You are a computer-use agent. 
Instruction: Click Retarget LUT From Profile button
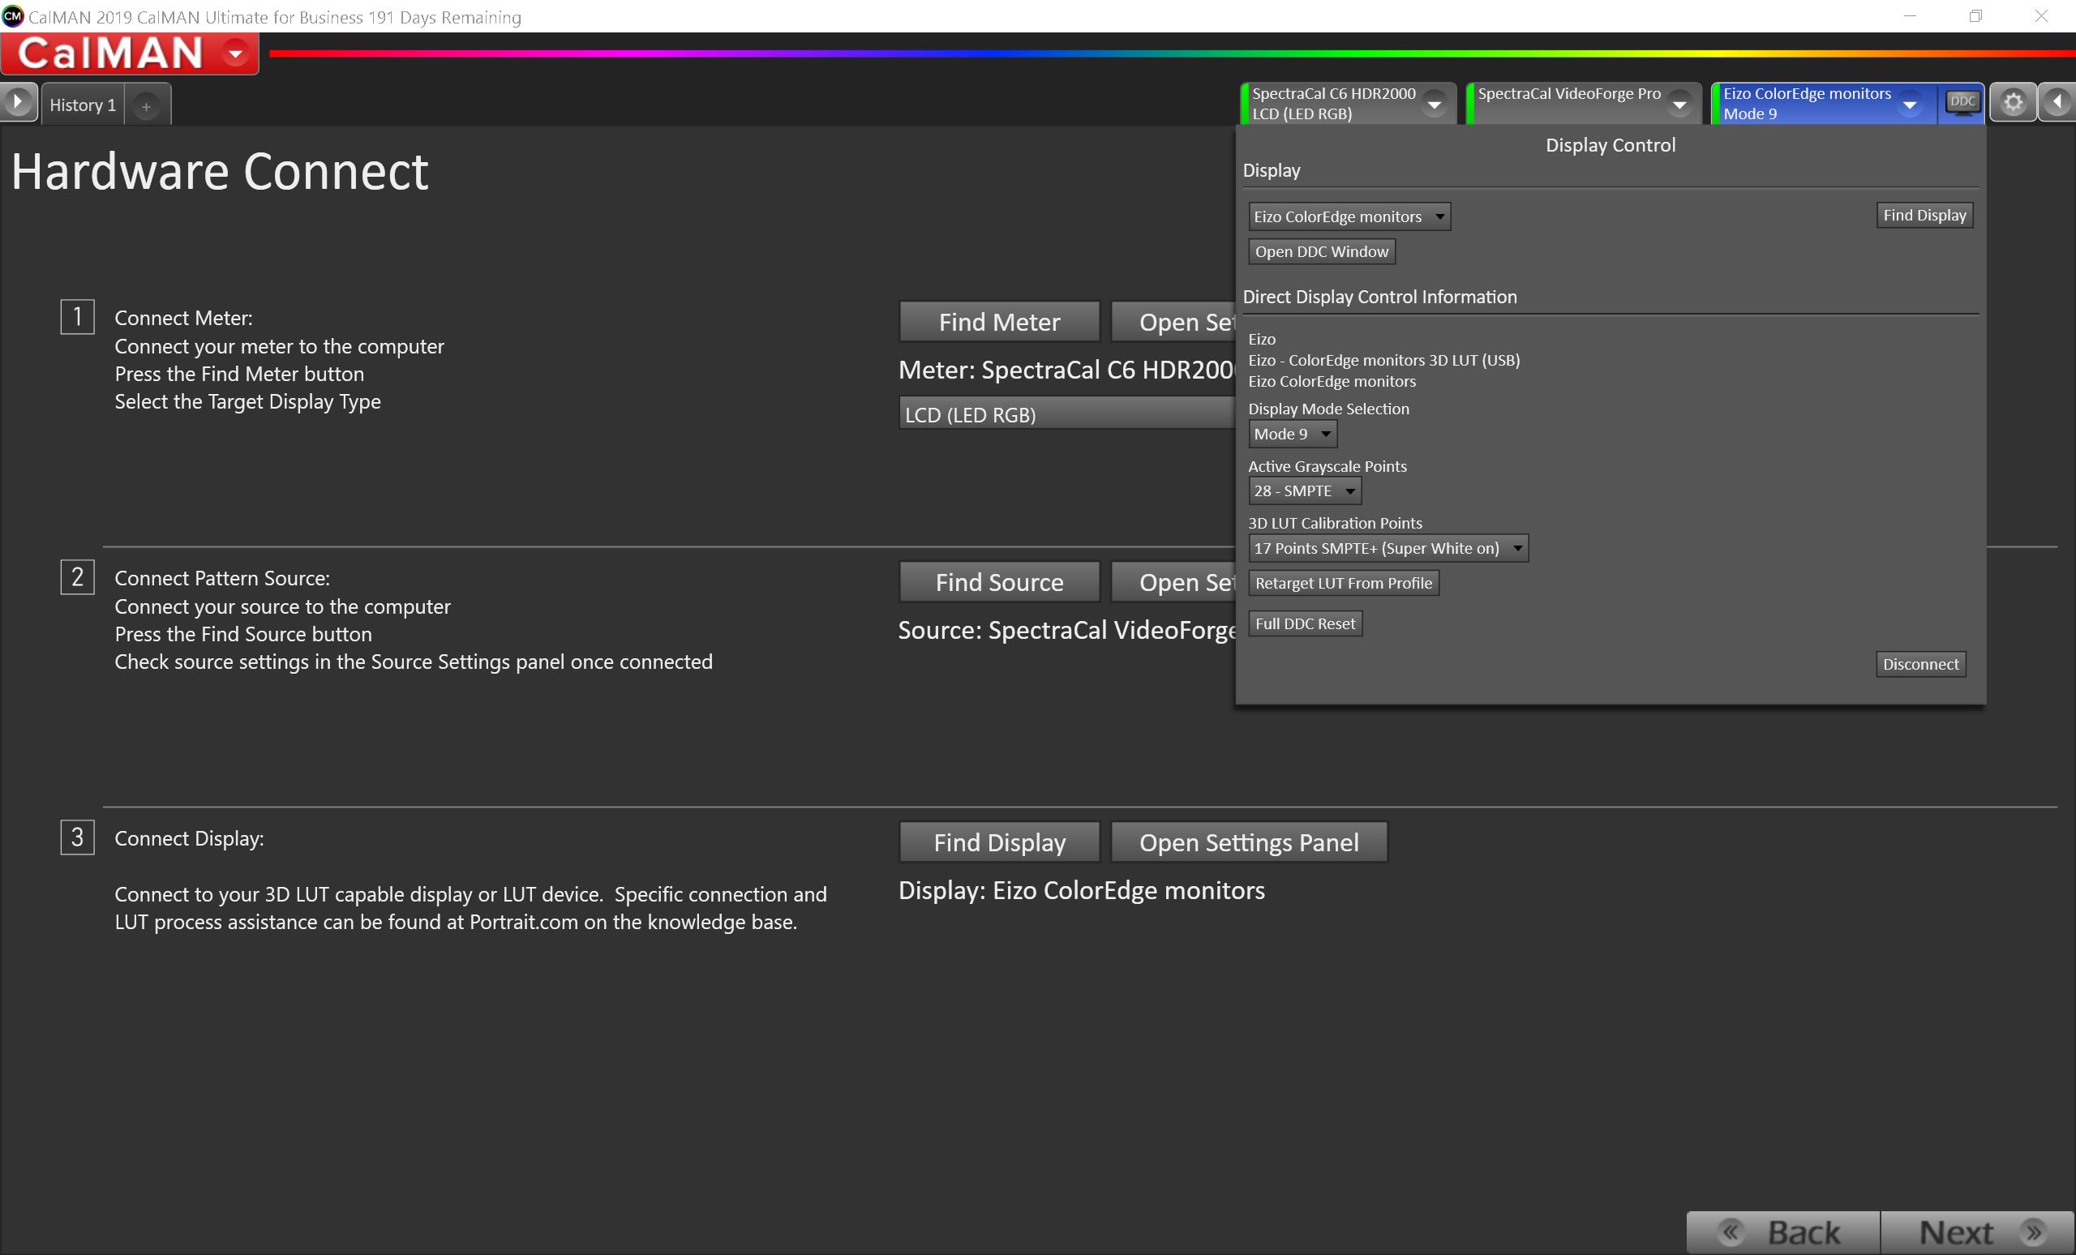(1343, 583)
